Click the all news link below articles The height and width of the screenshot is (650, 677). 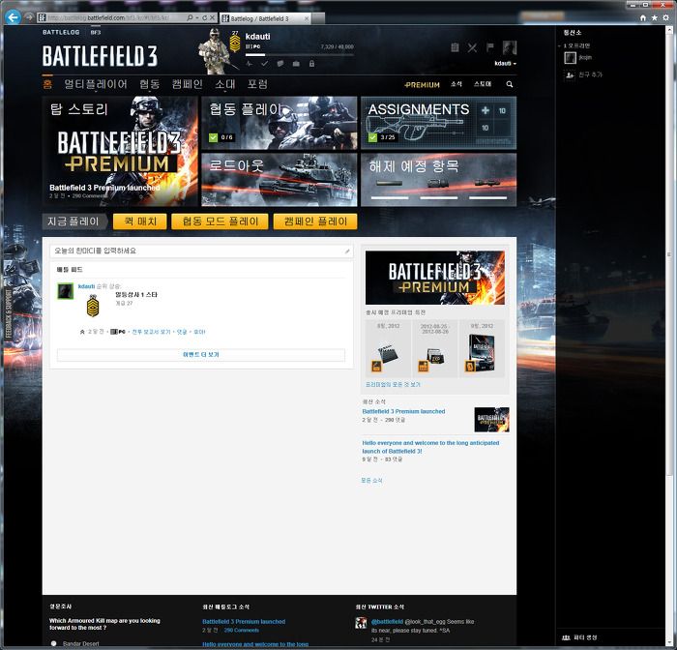point(371,481)
